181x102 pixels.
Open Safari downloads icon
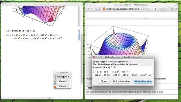click(x=172, y=9)
